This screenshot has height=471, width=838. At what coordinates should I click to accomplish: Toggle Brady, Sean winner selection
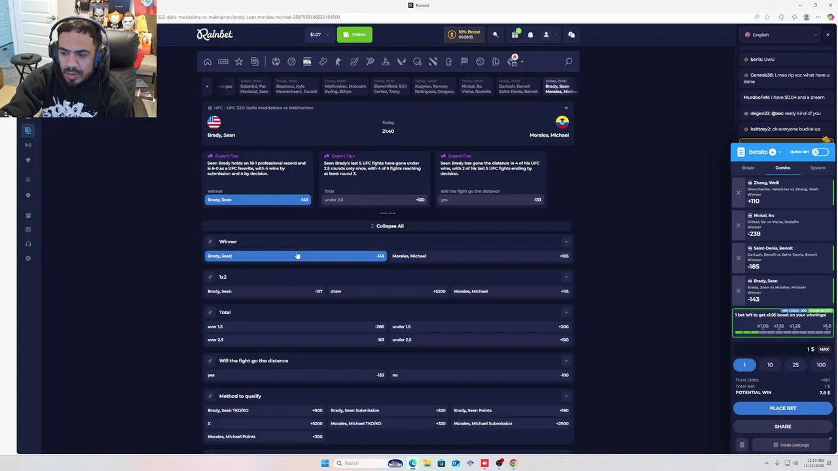tap(295, 256)
